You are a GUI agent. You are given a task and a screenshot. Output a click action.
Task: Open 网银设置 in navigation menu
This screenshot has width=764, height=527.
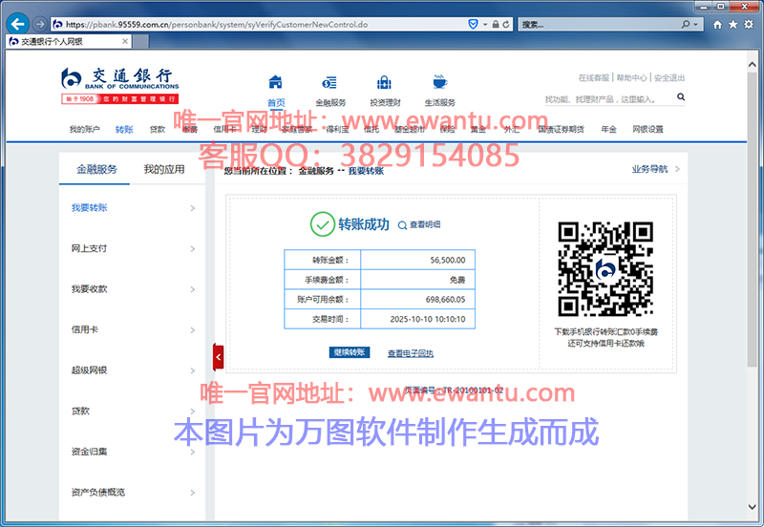coord(647,129)
